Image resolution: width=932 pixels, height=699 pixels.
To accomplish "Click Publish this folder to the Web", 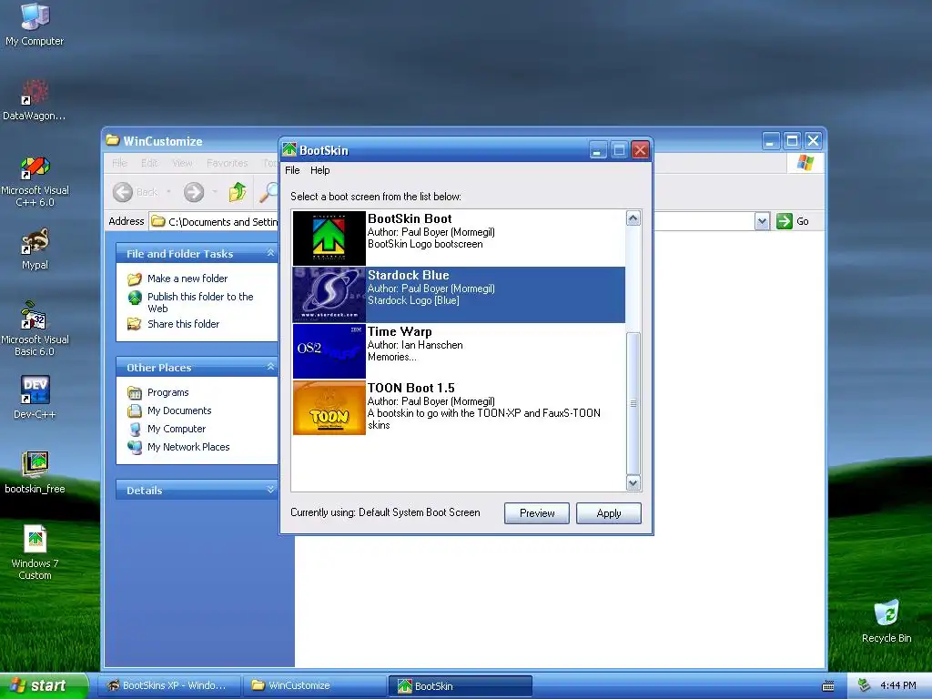I will coord(200,302).
